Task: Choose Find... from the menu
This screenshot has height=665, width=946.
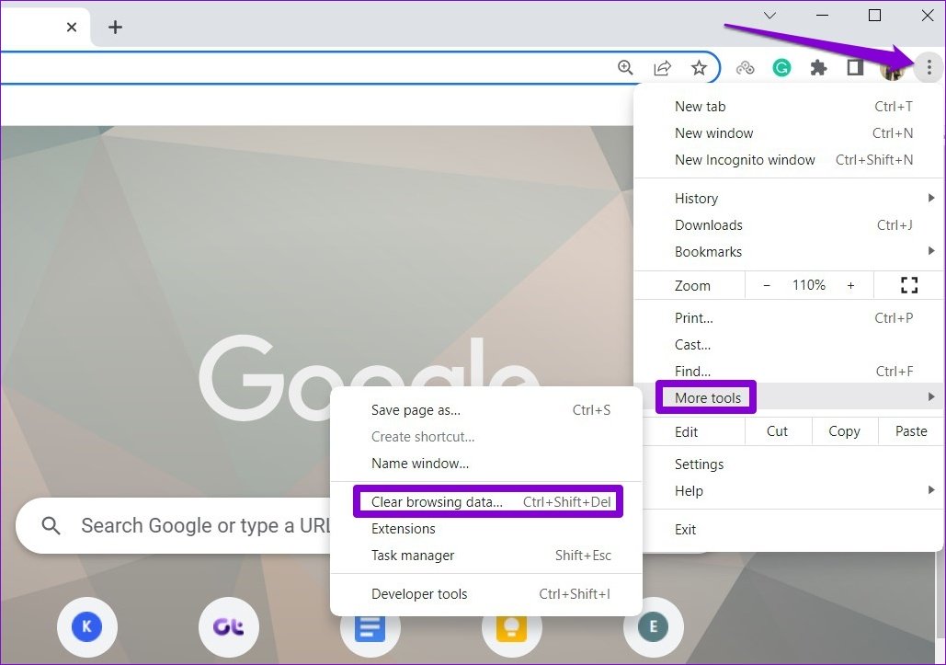Action: click(789, 371)
